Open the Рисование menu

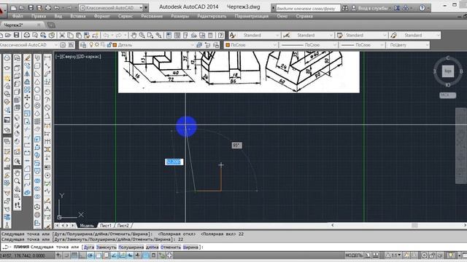coord(152,16)
